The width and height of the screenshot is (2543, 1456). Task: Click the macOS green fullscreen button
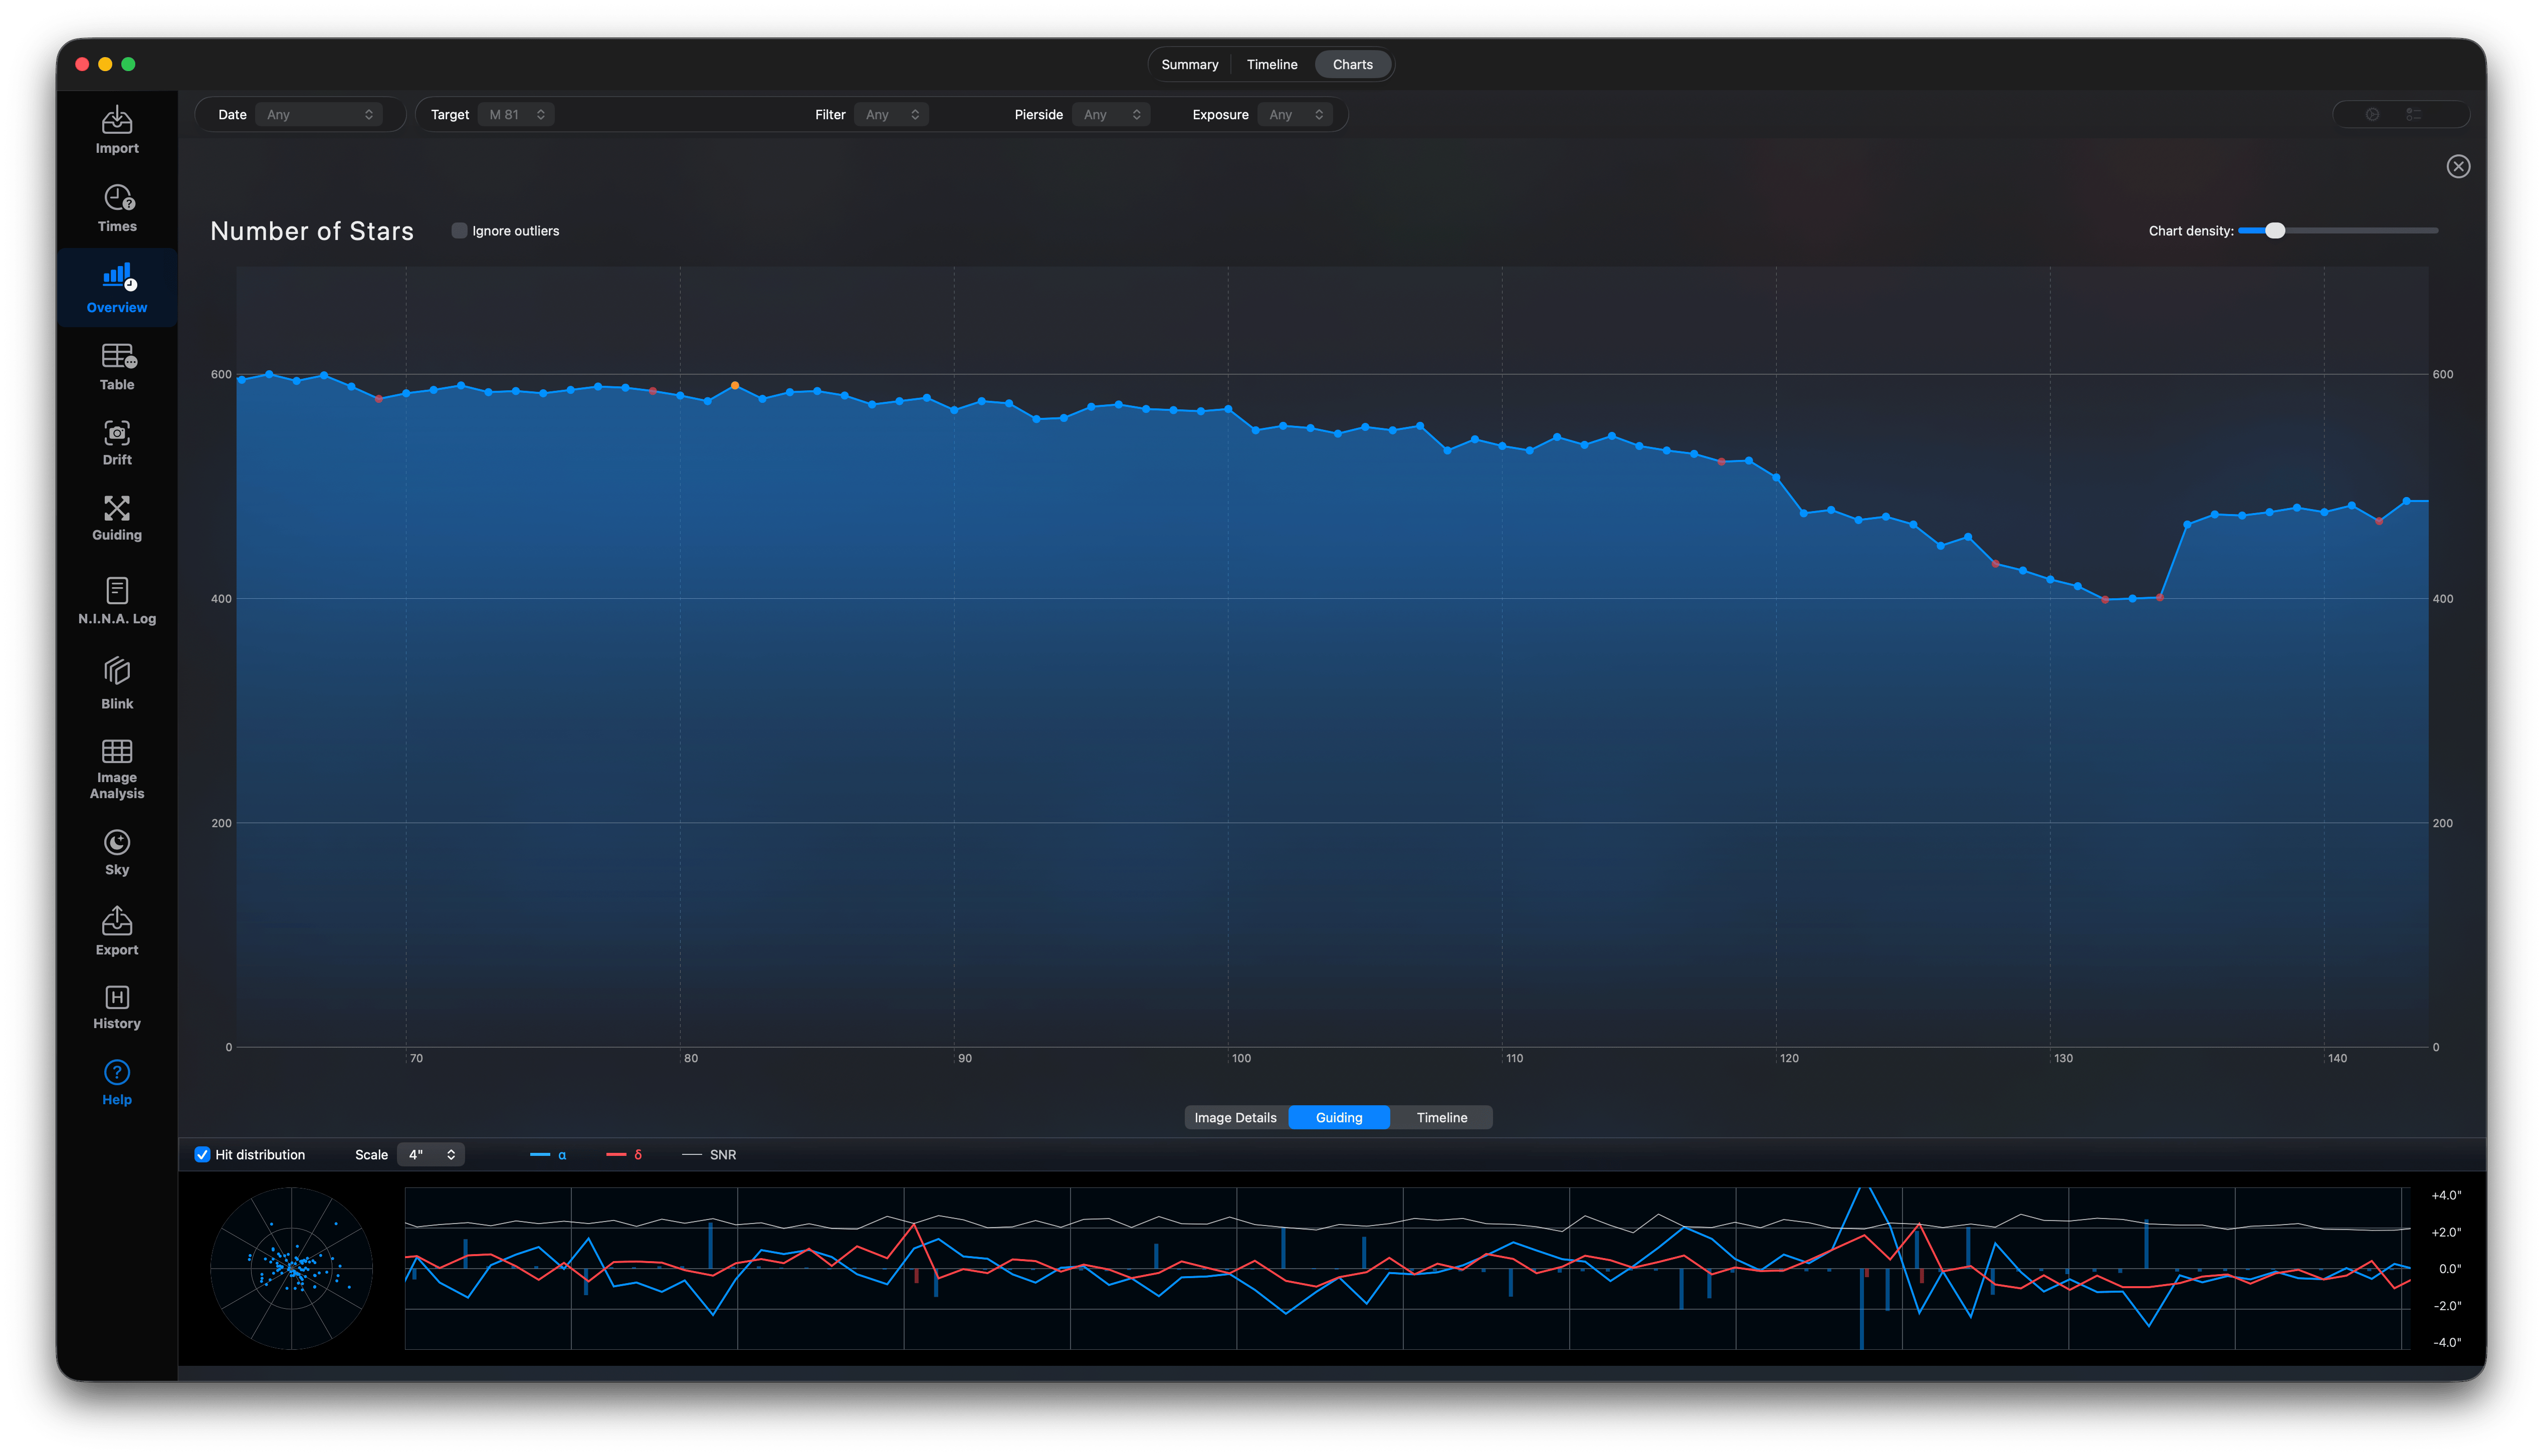128,64
